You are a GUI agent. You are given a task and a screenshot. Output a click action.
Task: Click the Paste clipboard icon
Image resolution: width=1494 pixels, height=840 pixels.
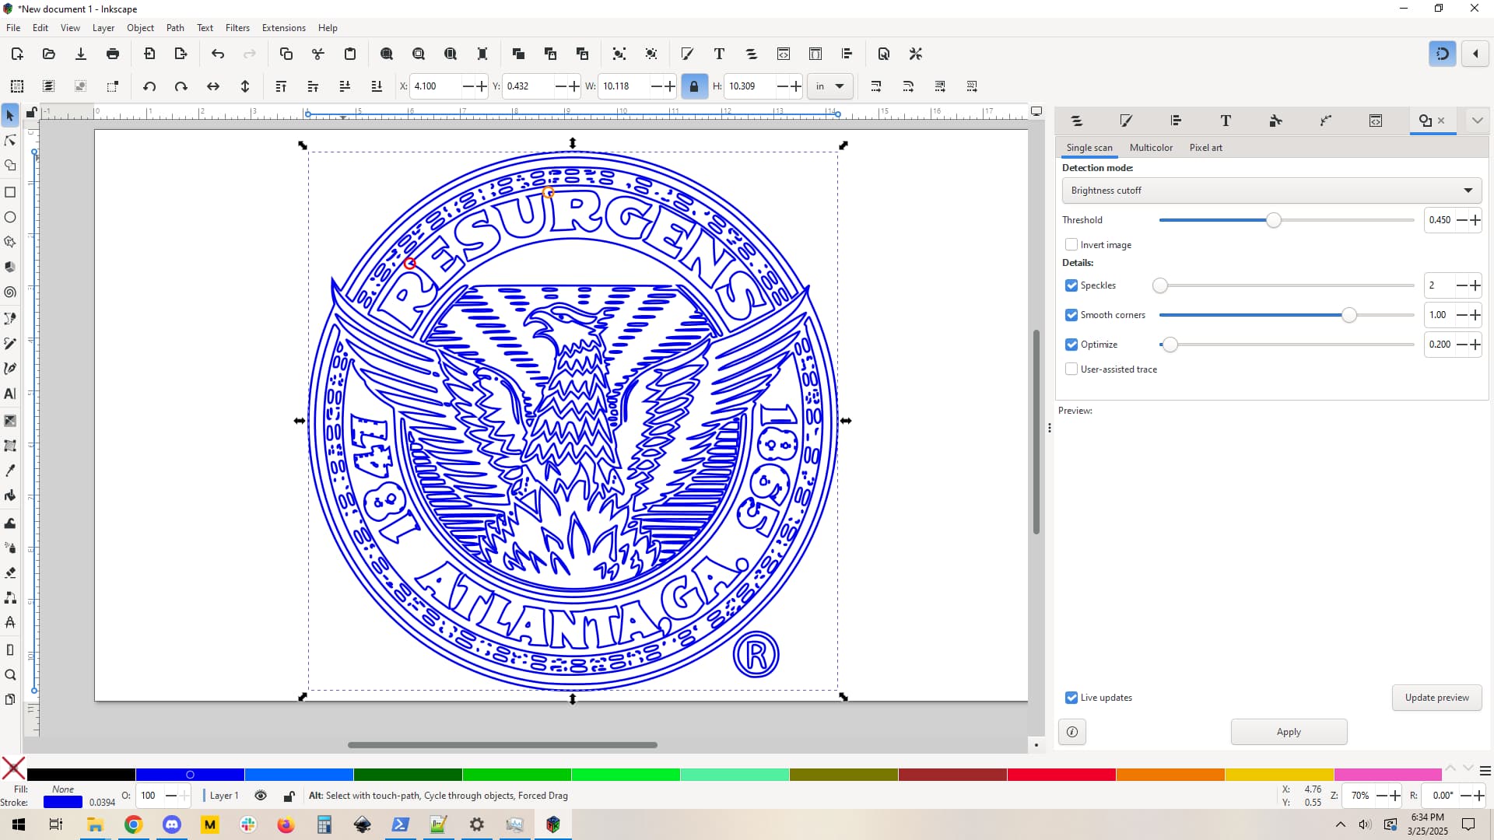pos(350,54)
